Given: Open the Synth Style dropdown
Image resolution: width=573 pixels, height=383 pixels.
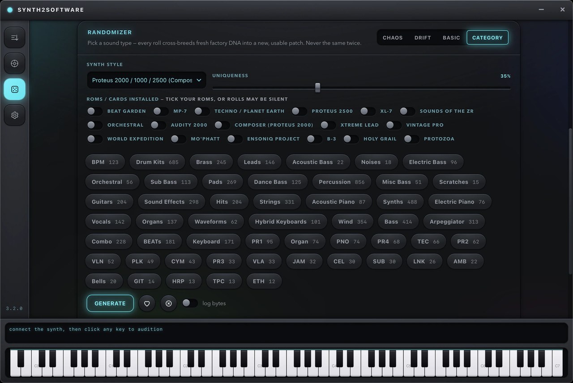Looking at the screenshot, I should (147, 80).
